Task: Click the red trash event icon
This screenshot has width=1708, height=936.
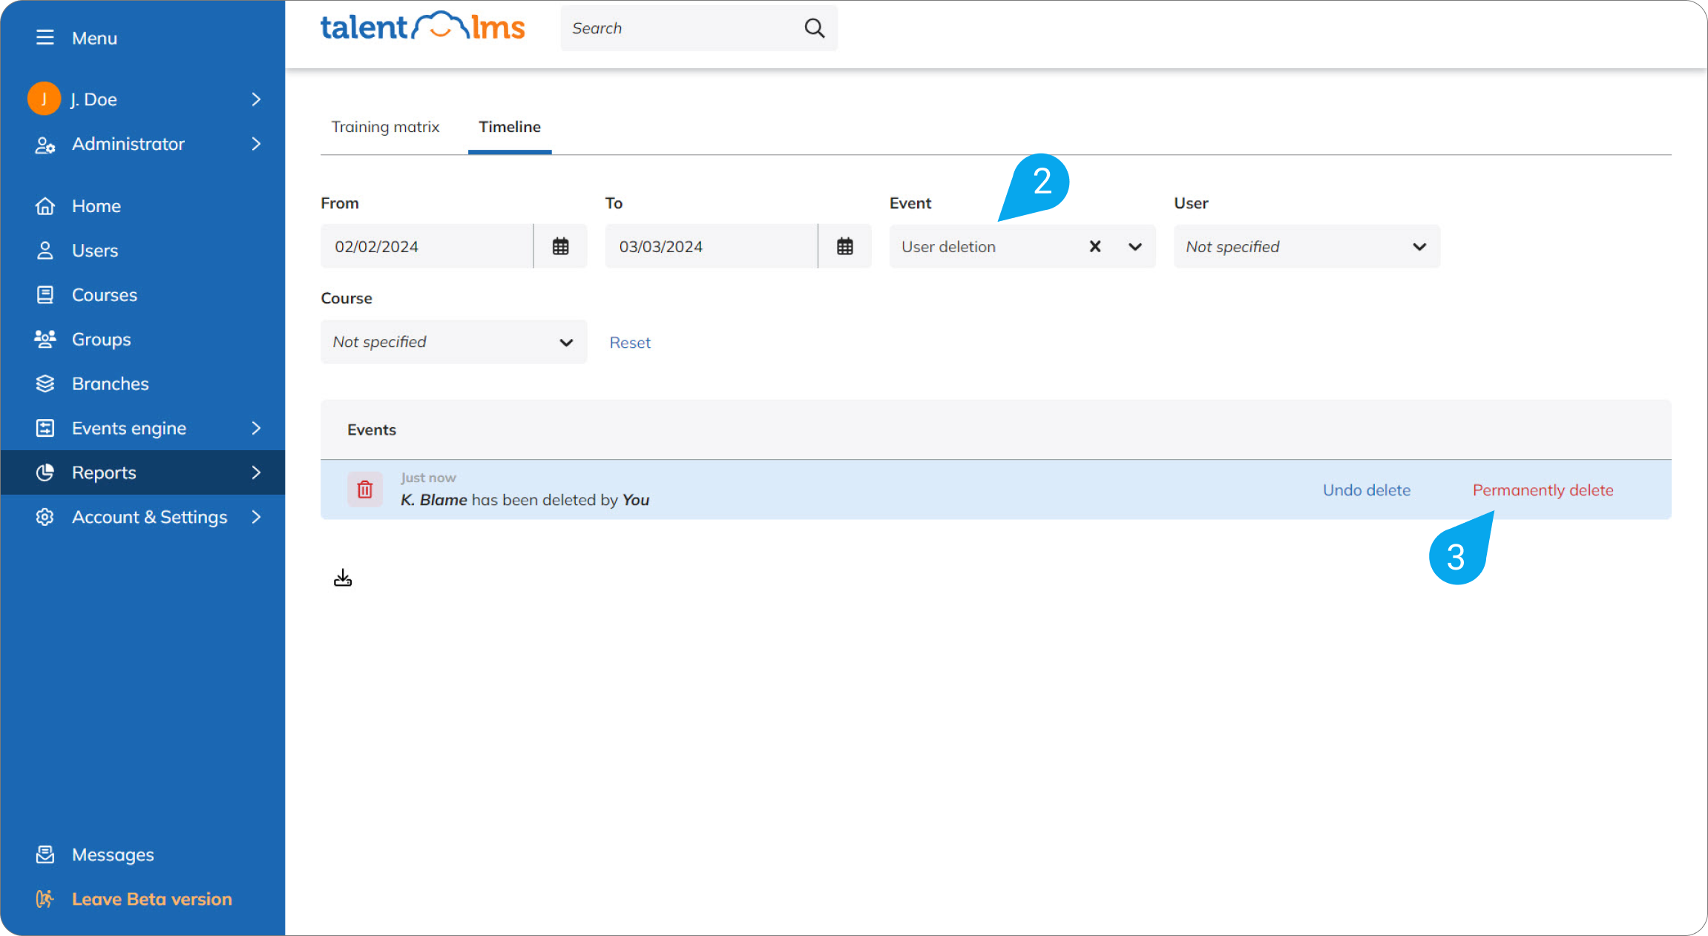Action: tap(364, 490)
